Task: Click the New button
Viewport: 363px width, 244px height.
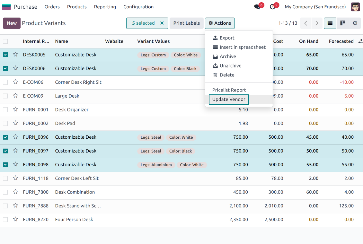Action: 12,23
